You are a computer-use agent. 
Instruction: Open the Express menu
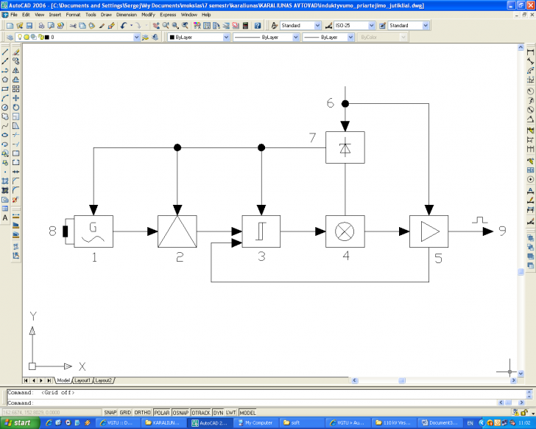168,15
